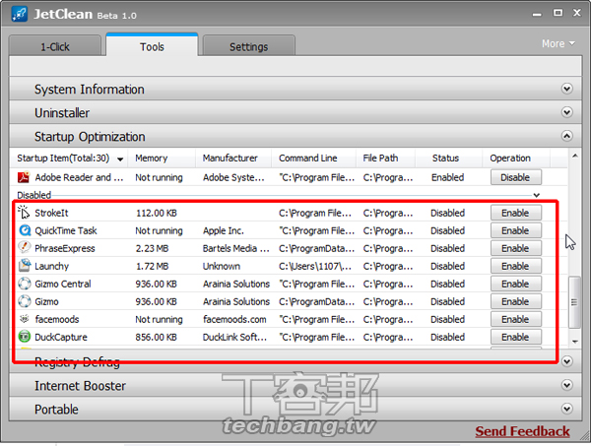Open the Settings tab
Viewport: 591px width, 446px height.
(247, 46)
